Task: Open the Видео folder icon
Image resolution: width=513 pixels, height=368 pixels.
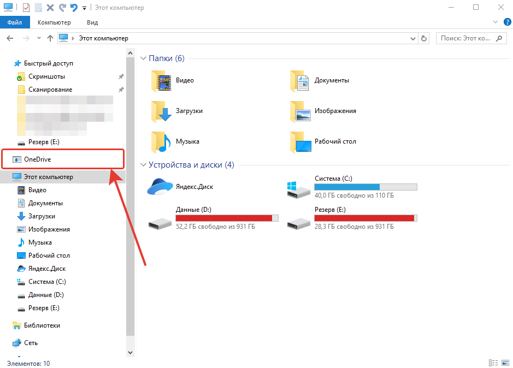Action: (x=162, y=80)
